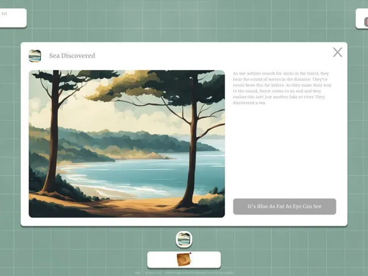Click the Sea Discovered heading text
The height and width of the screenshot is (276, 368).
tap(72, 56)
